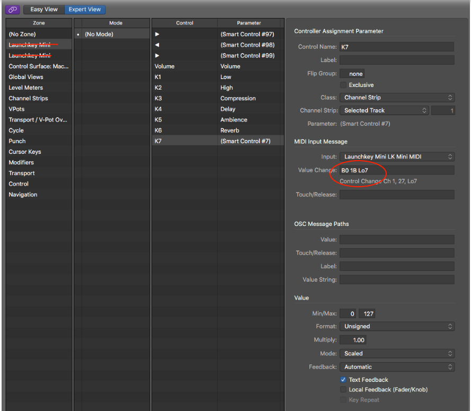Toggle the Exclusive checkbox
Image resolution: width=471 pixels, height=411 pixels.
[343, 85]
